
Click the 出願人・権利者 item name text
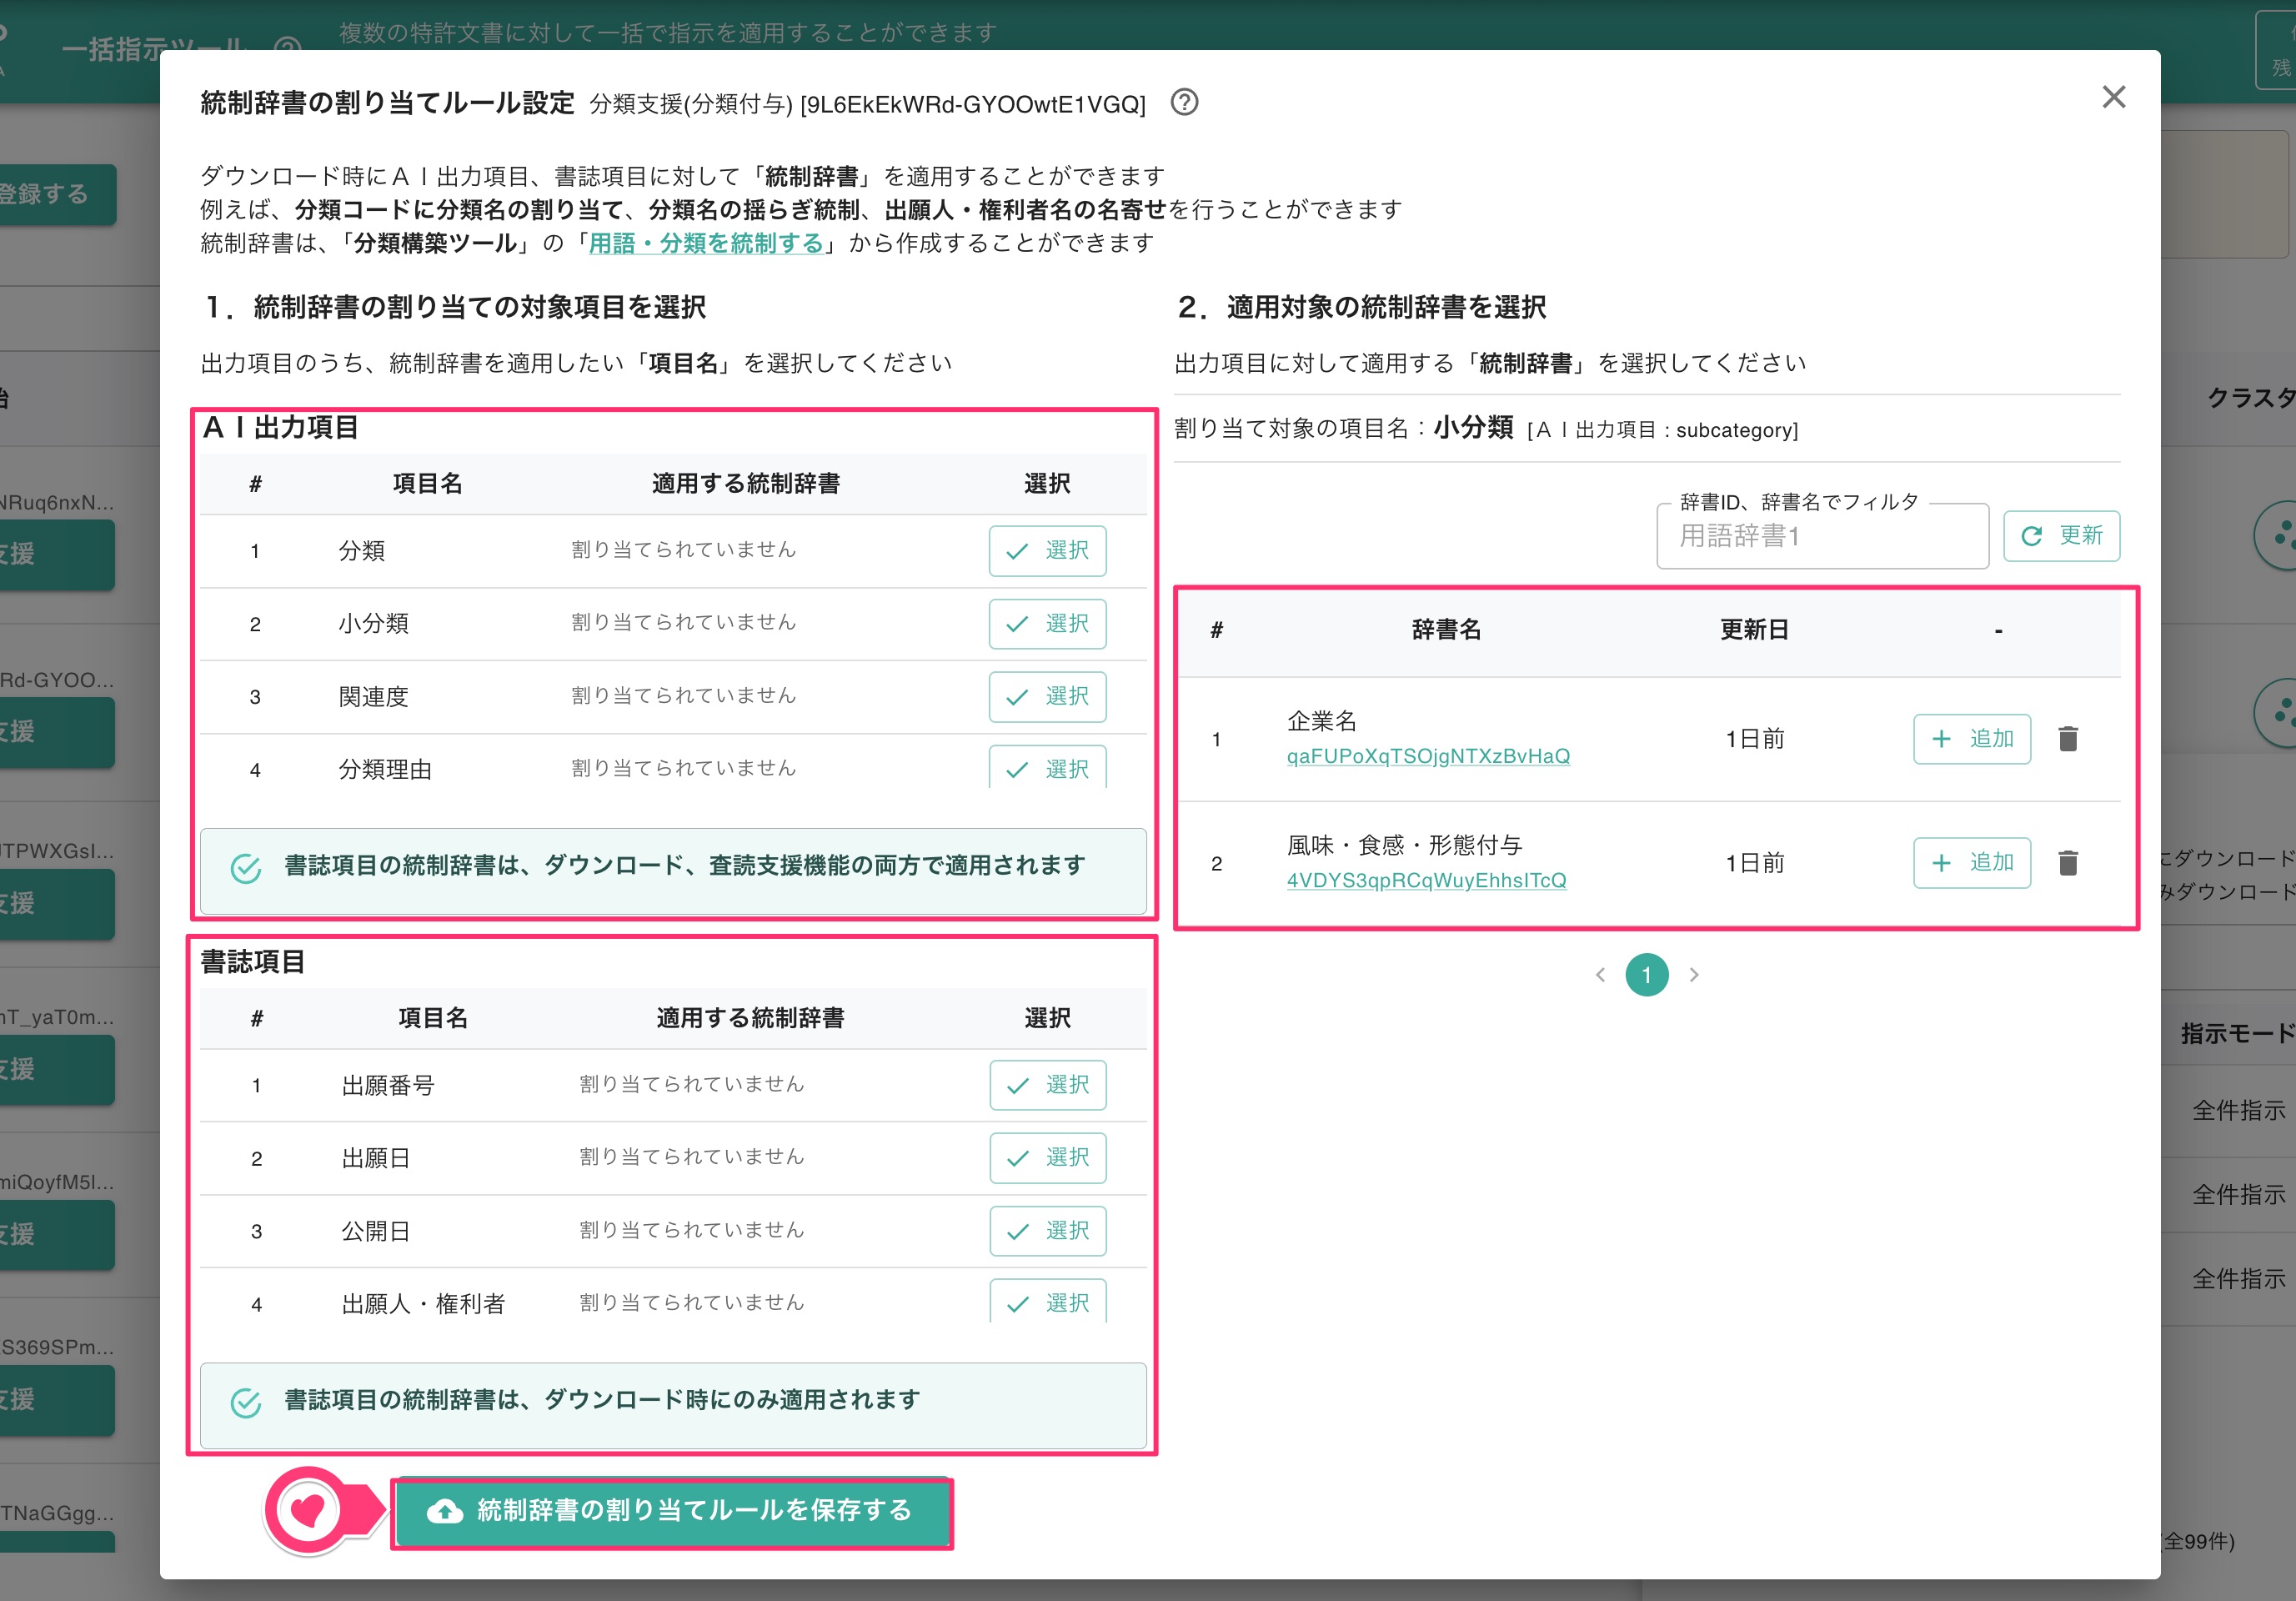click(x=423, y=1303)
